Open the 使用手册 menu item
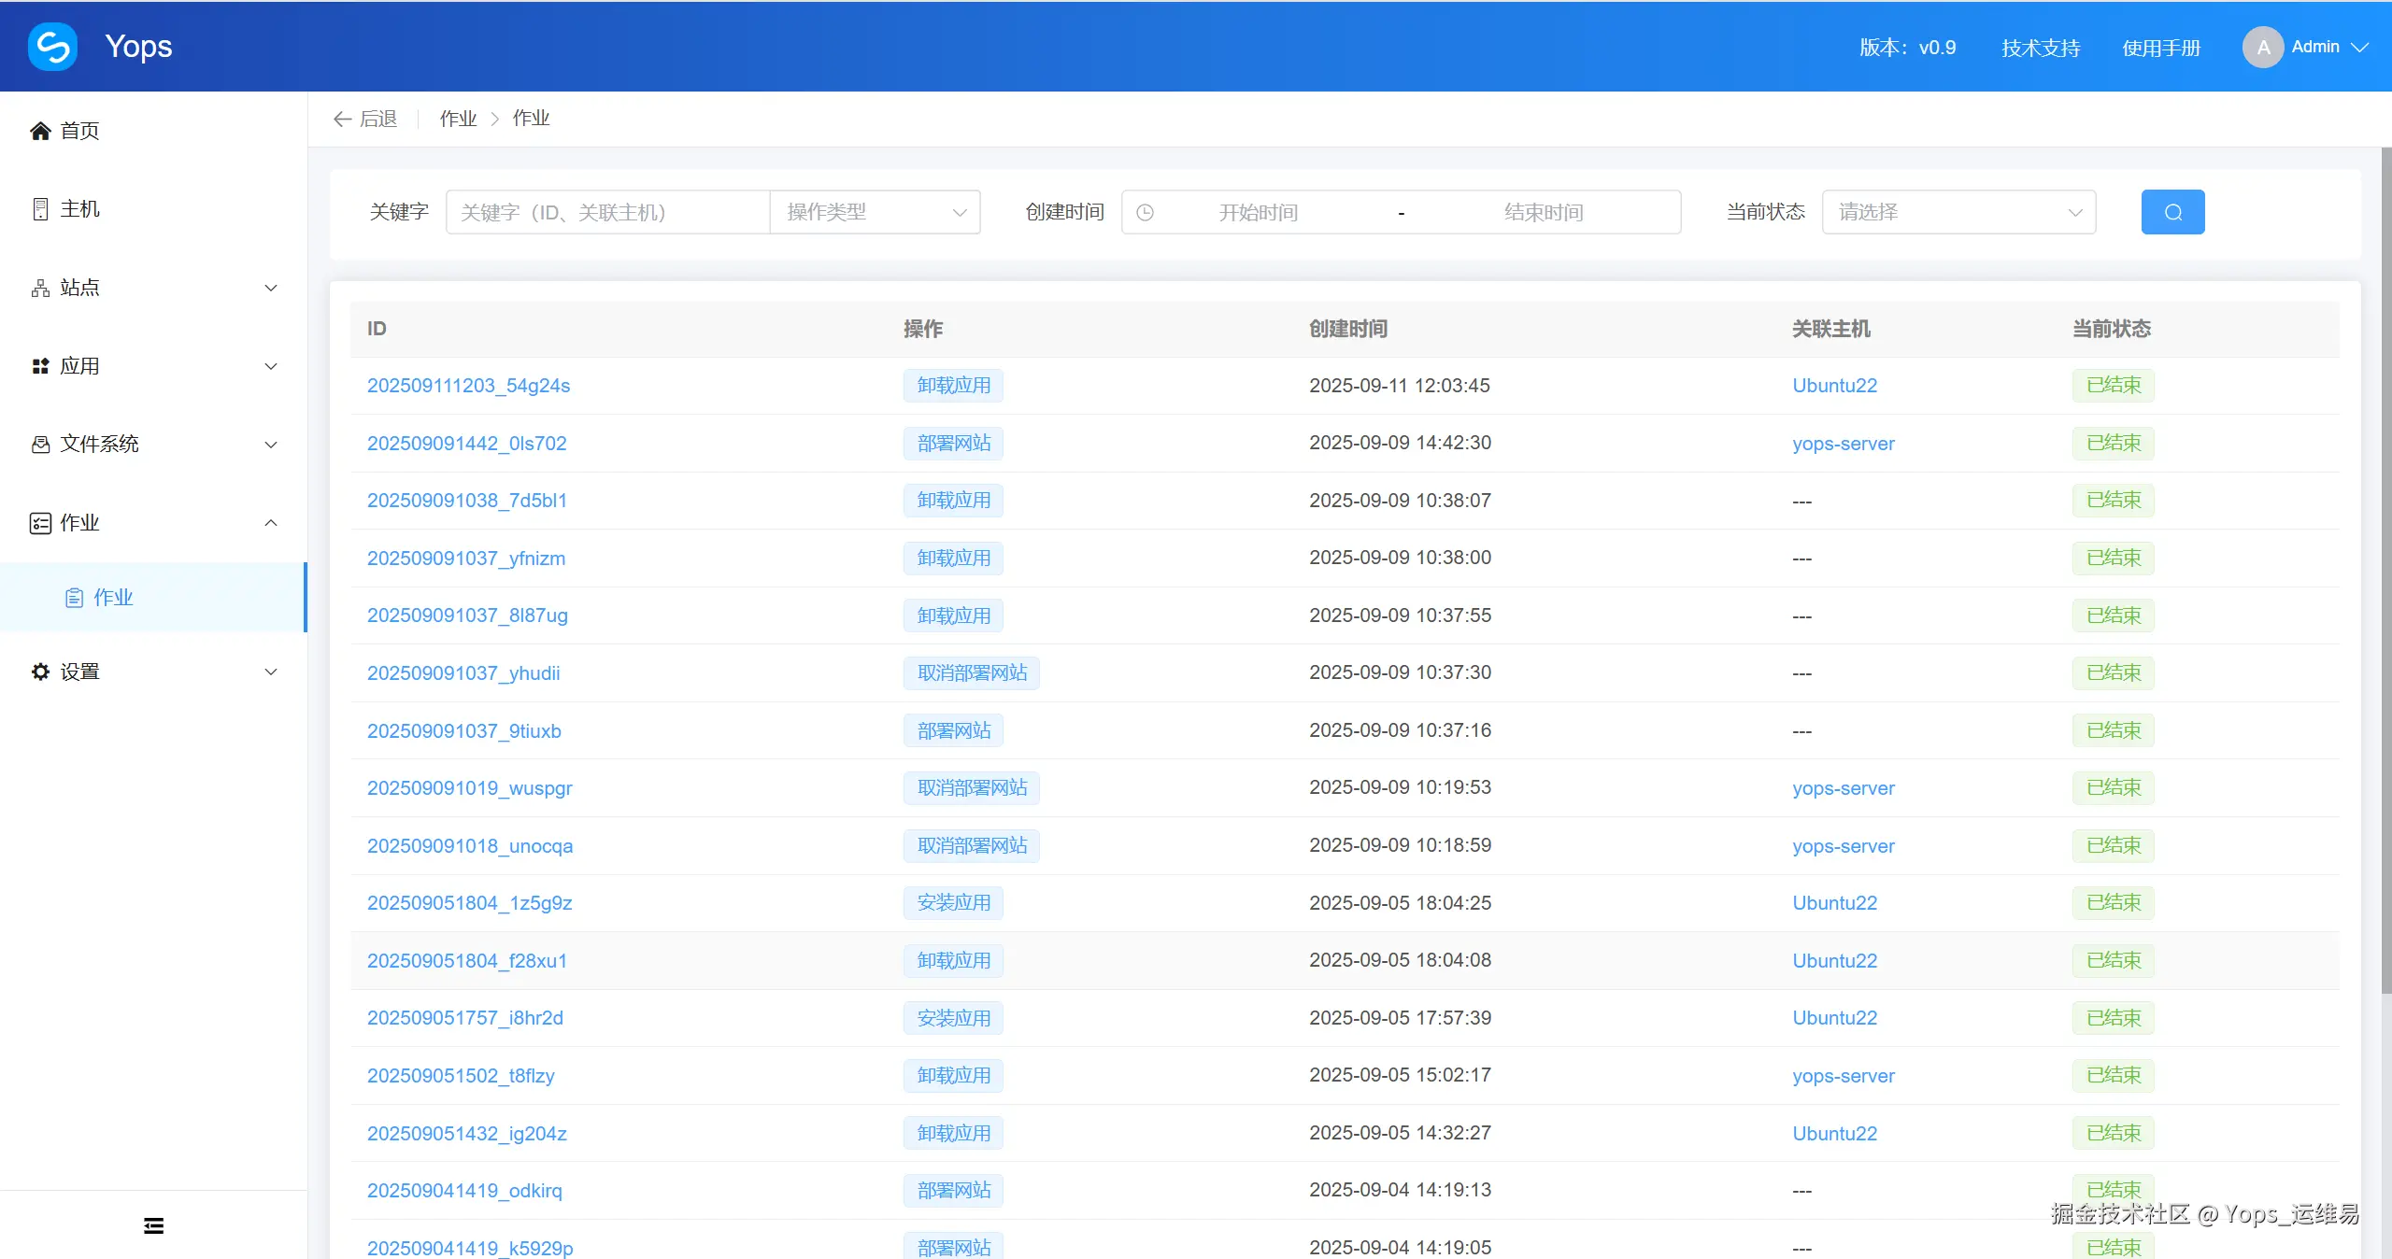2392x1259 pixels. [2161, 46]
